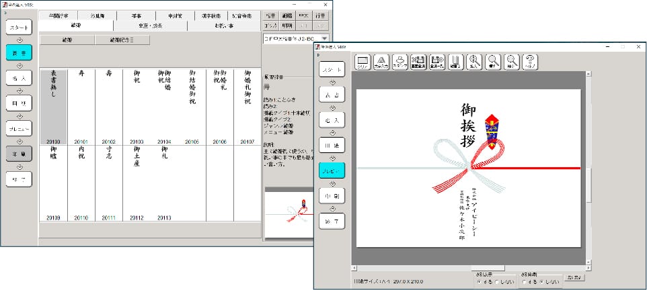Select 'しない' under frame display option

coord(497,282)
